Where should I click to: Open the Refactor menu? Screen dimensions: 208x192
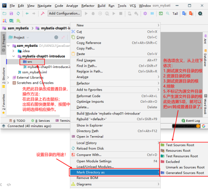coord(88,6)
